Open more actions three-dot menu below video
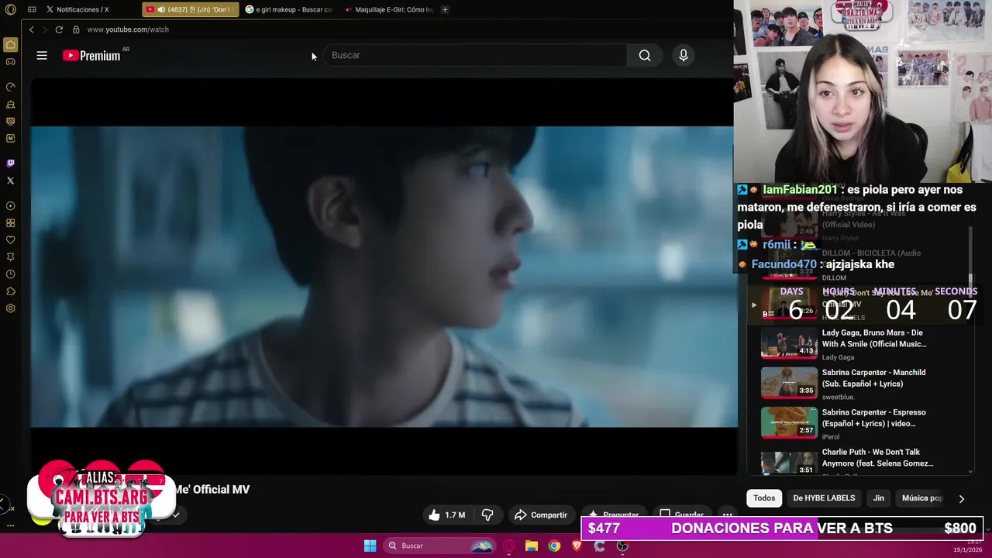The image size is (992, 558). (x=727, y=515)
